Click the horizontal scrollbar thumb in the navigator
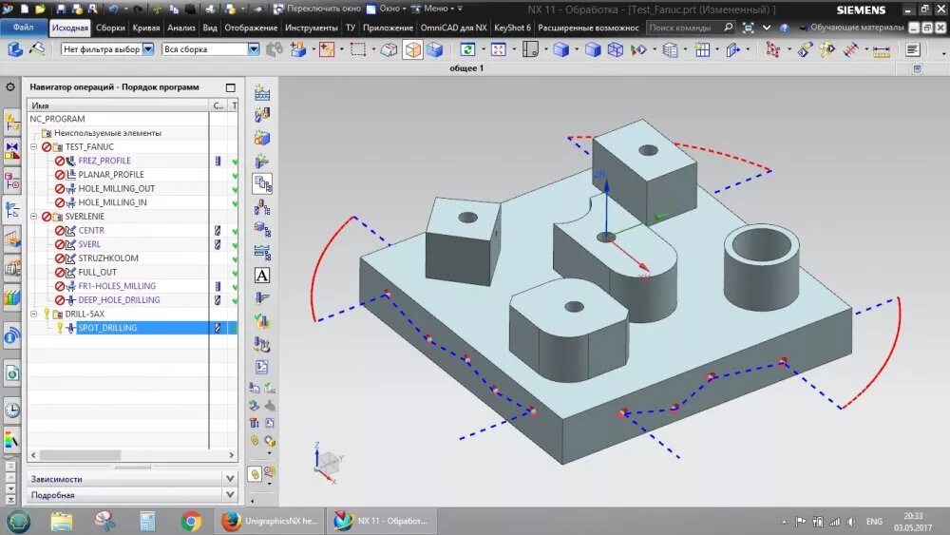This screenshot has width=950, height=535. [x=80, y=455]
